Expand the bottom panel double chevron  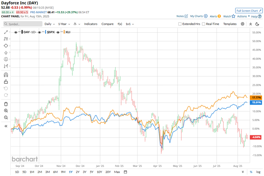(243, 172)
